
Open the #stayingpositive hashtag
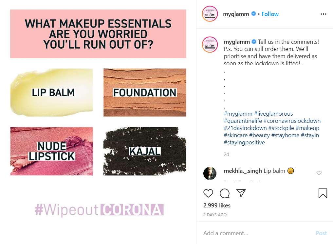[x=244, y=142]
